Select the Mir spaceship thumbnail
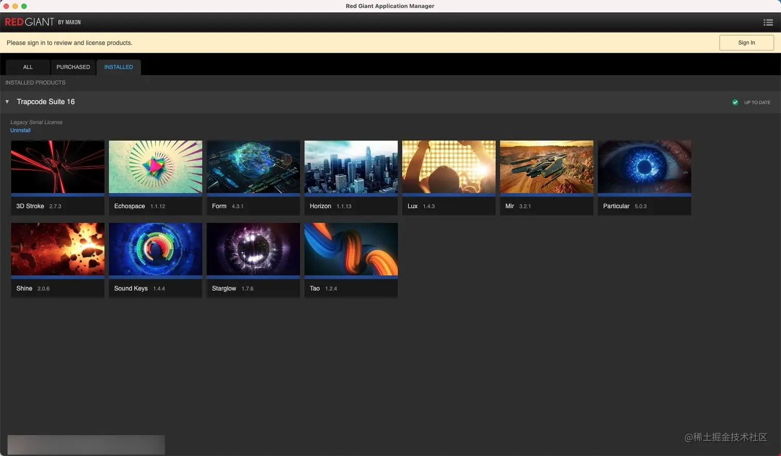Image resolution: width=781 pixels, height=456 pixels. [x=546, y=167]
